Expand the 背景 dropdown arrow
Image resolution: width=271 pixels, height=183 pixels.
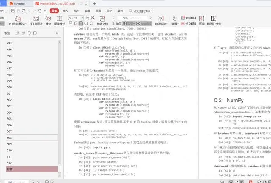click(178, 24)
